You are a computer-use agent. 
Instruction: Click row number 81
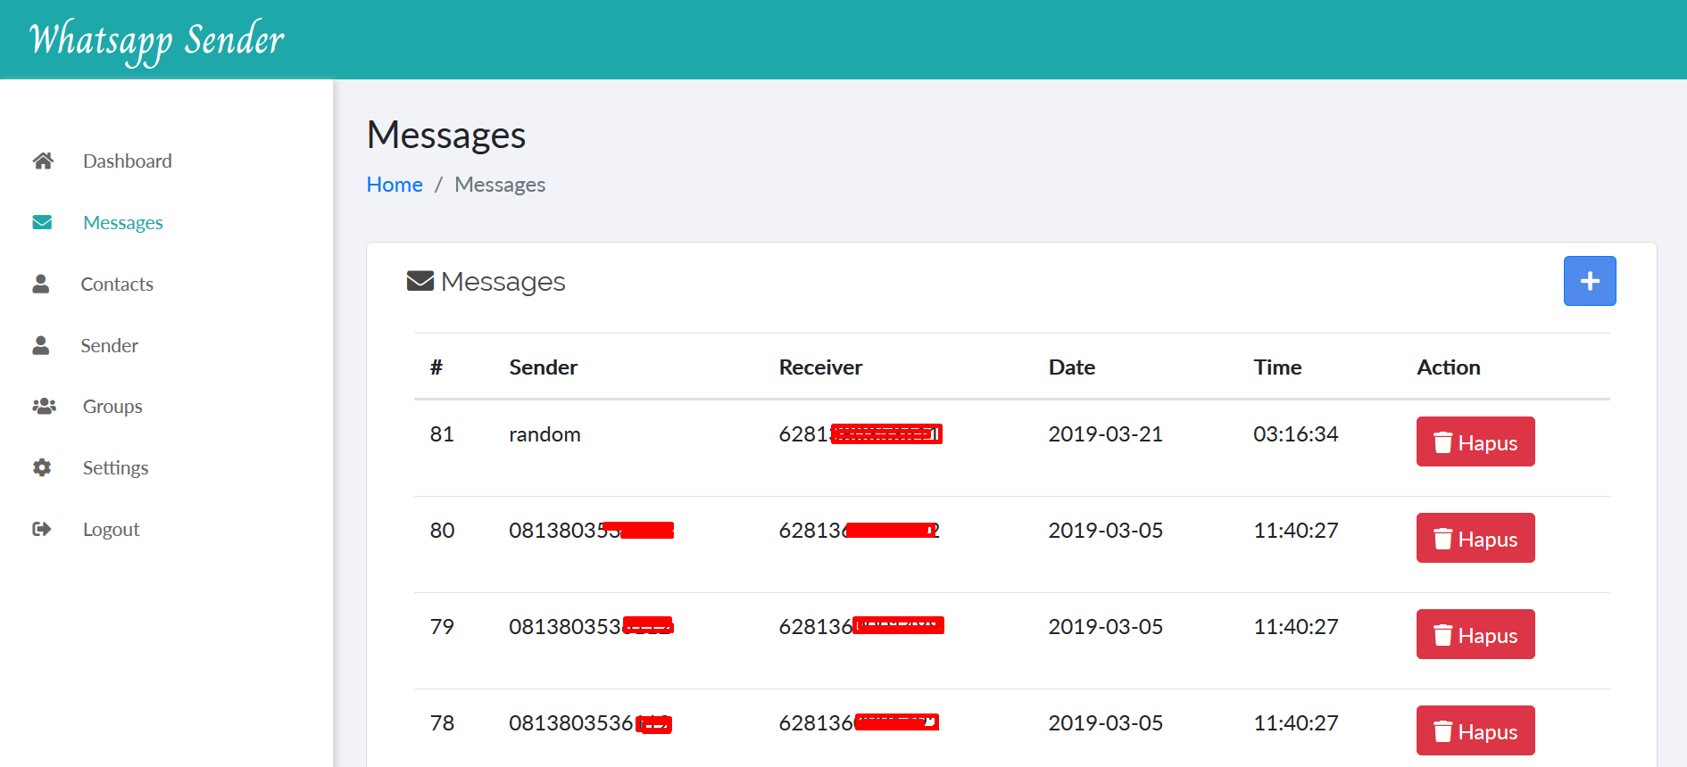tap(442, 434)
